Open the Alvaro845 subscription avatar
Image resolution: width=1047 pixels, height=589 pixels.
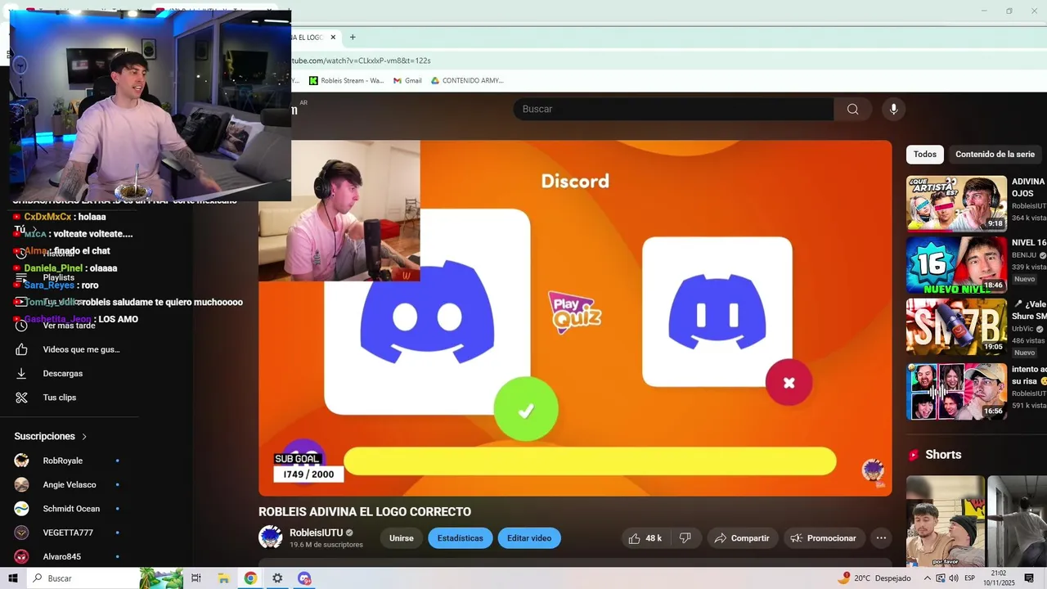[x=22, y=556]
